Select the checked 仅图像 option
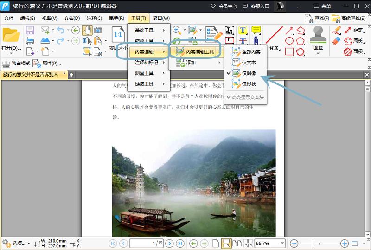The width and height of the screenshot is (371, 250). point(246,73)
